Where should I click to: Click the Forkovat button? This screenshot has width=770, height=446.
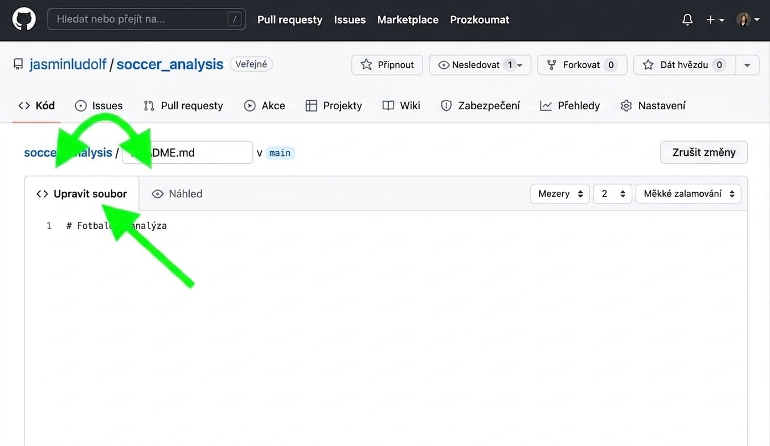click(x=582, y=65)
